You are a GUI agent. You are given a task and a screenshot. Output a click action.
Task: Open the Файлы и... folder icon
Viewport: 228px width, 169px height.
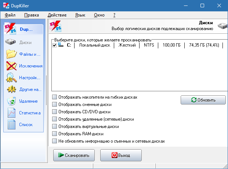click(11, 54)
